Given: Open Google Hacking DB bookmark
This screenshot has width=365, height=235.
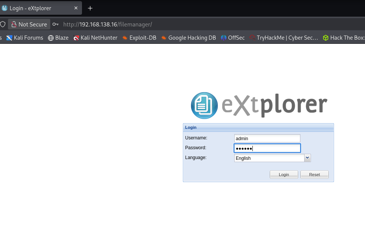Looking at the screenshot, I should click(188, 38).
